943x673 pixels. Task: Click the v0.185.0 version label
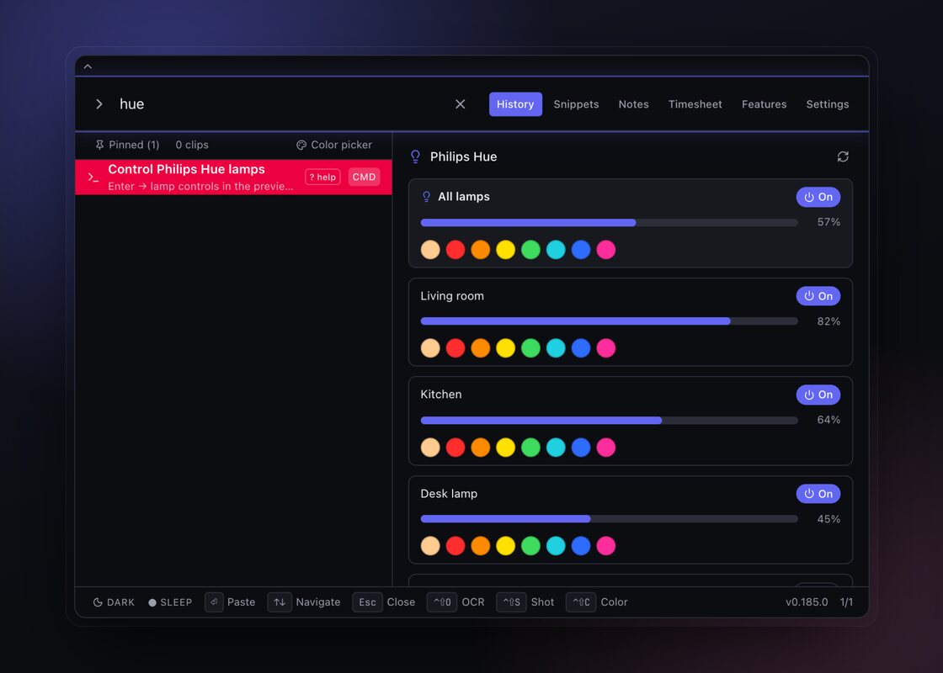click(807, 602)
